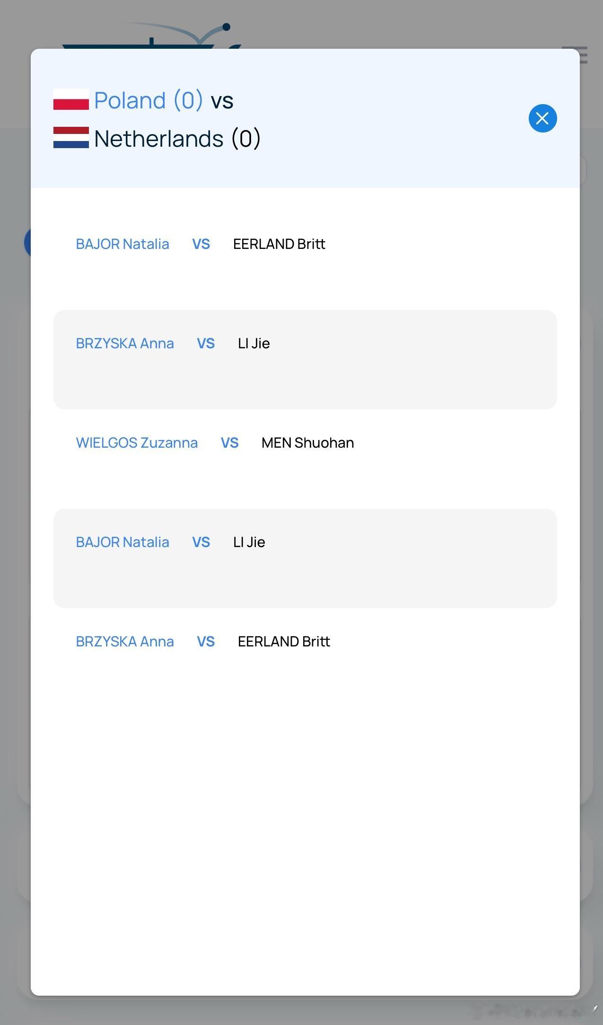
Task: Select player MEN Shuohan
Action: 307,443
